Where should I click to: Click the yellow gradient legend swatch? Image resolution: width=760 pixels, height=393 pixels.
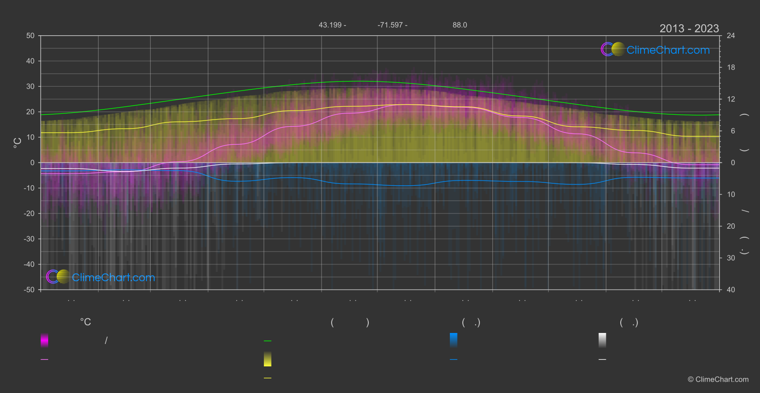(x=268, y=359)
